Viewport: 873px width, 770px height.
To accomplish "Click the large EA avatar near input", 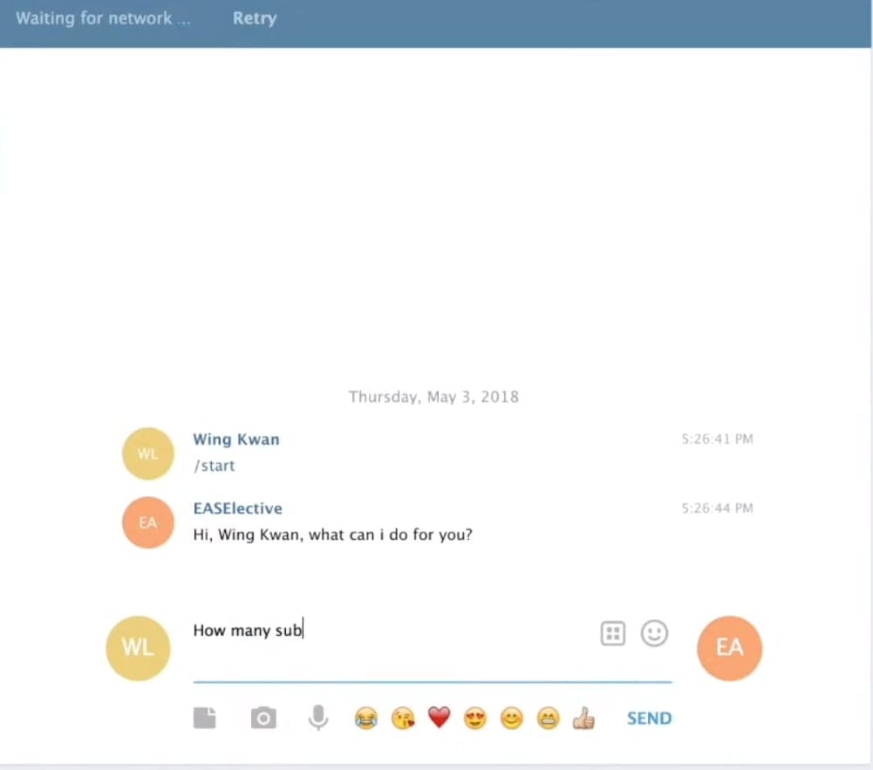I will (729, 647).
